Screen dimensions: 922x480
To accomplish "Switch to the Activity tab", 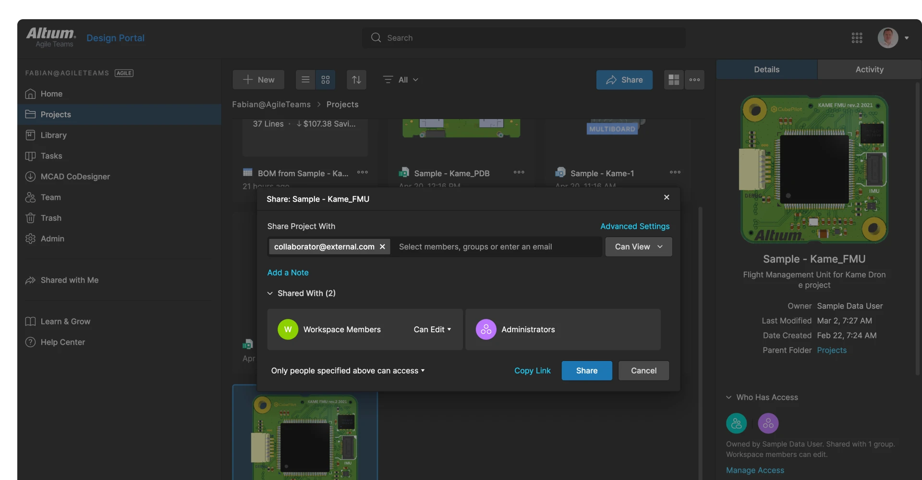I will click(869, 70).
